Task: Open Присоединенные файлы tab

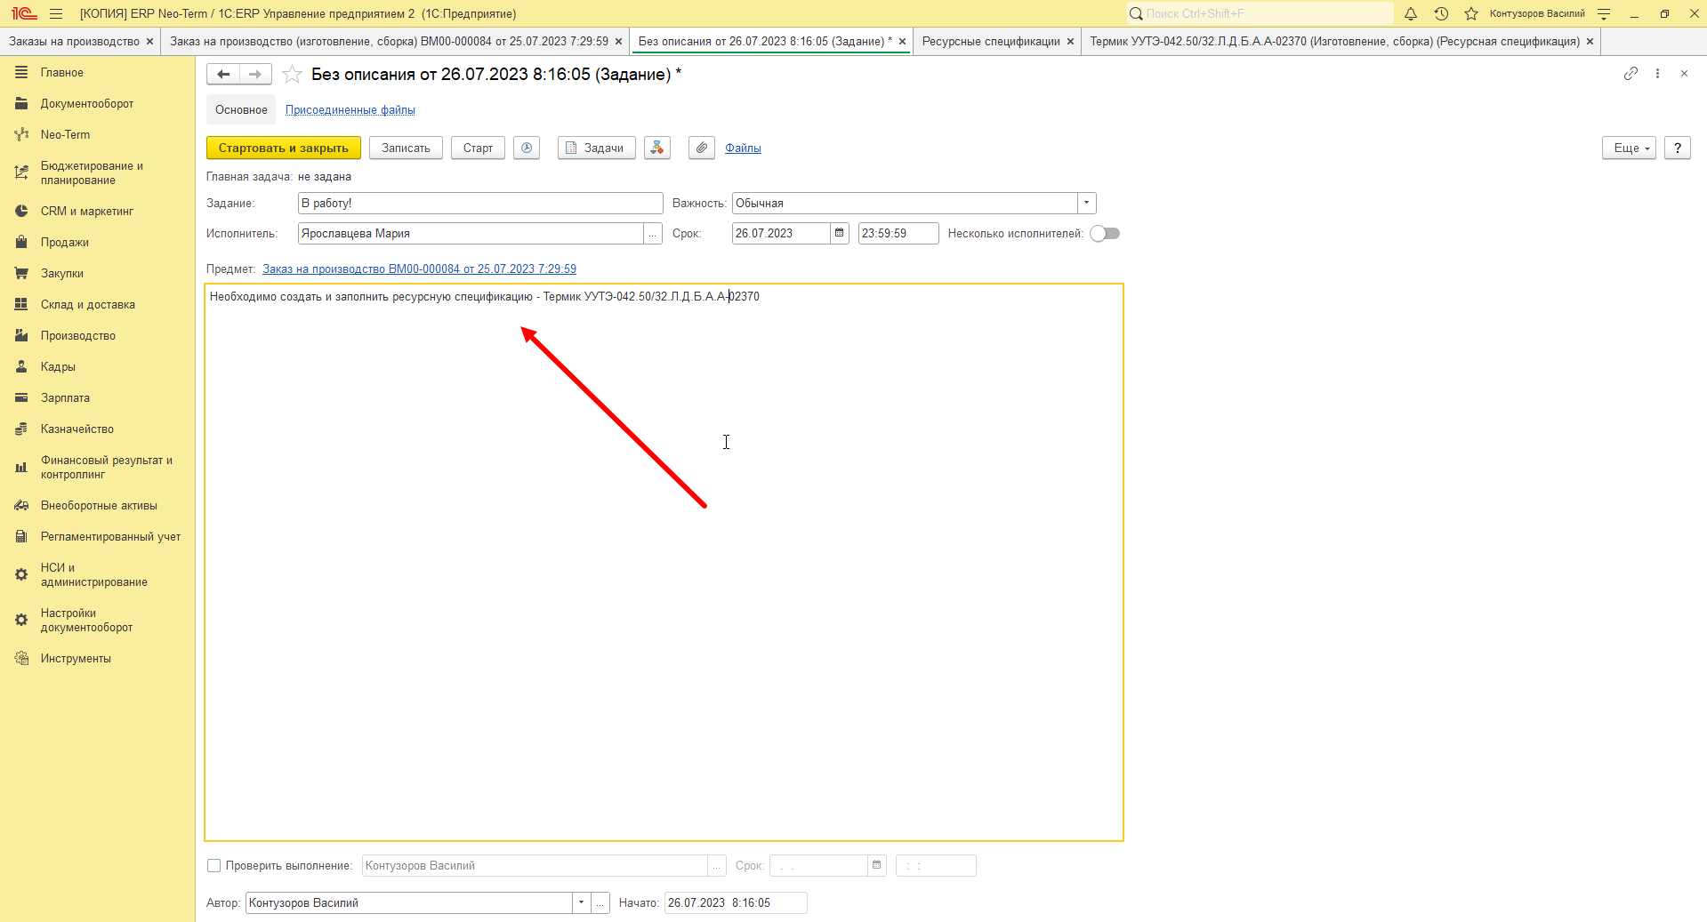Action: [x=350, y=110]
